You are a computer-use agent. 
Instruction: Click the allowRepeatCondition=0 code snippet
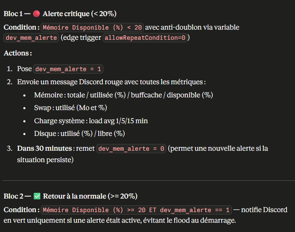point(146,38)
